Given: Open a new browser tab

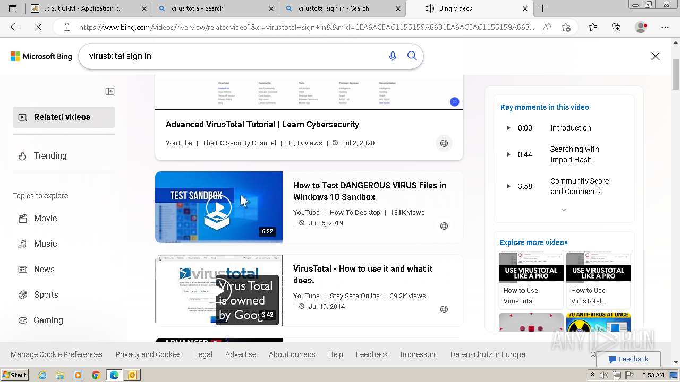Looking at the screenshot, I should (542, 8).
